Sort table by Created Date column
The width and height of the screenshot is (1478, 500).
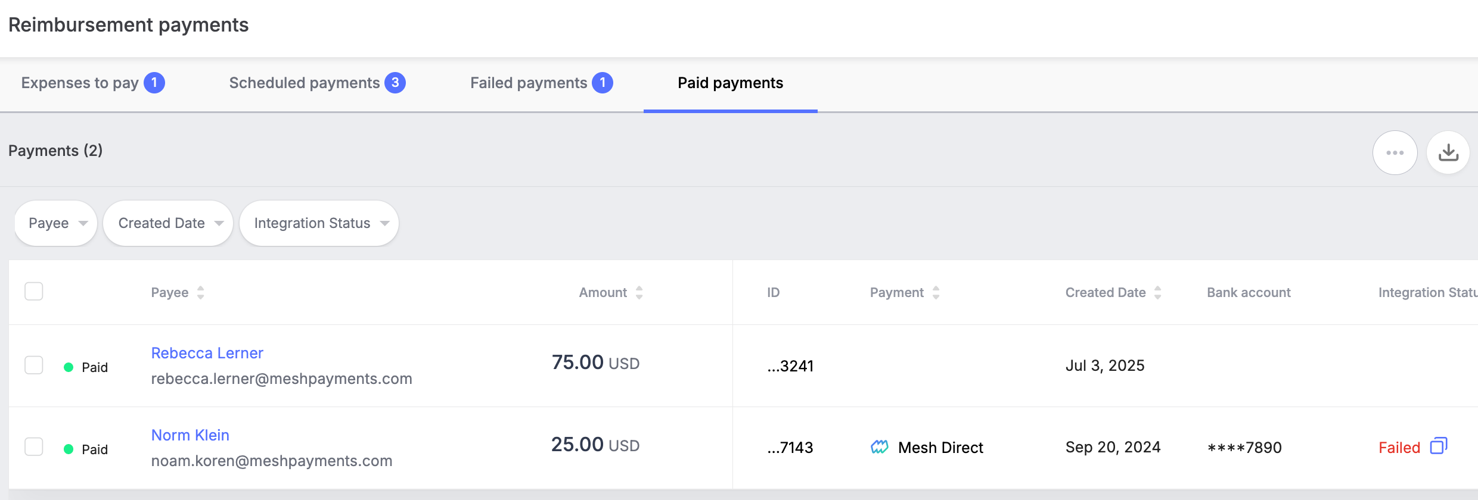click(x=1157, y=292)
